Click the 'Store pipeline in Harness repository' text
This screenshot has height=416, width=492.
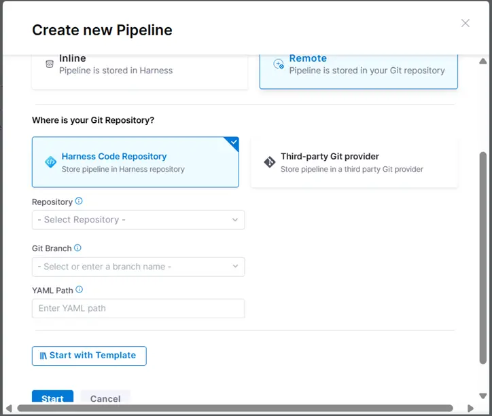(x=123, y=169)
